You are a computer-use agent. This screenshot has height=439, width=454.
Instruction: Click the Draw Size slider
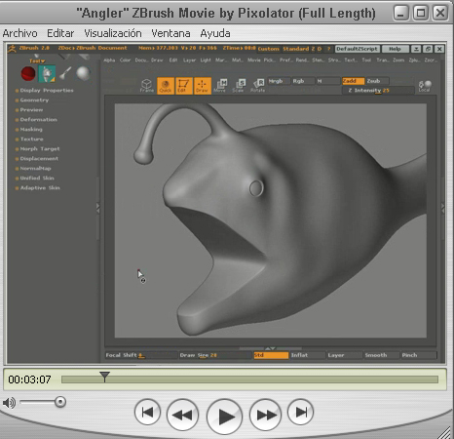coord(215,355)
